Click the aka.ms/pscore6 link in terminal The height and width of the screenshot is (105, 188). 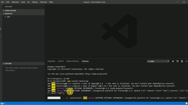[96, 74]
